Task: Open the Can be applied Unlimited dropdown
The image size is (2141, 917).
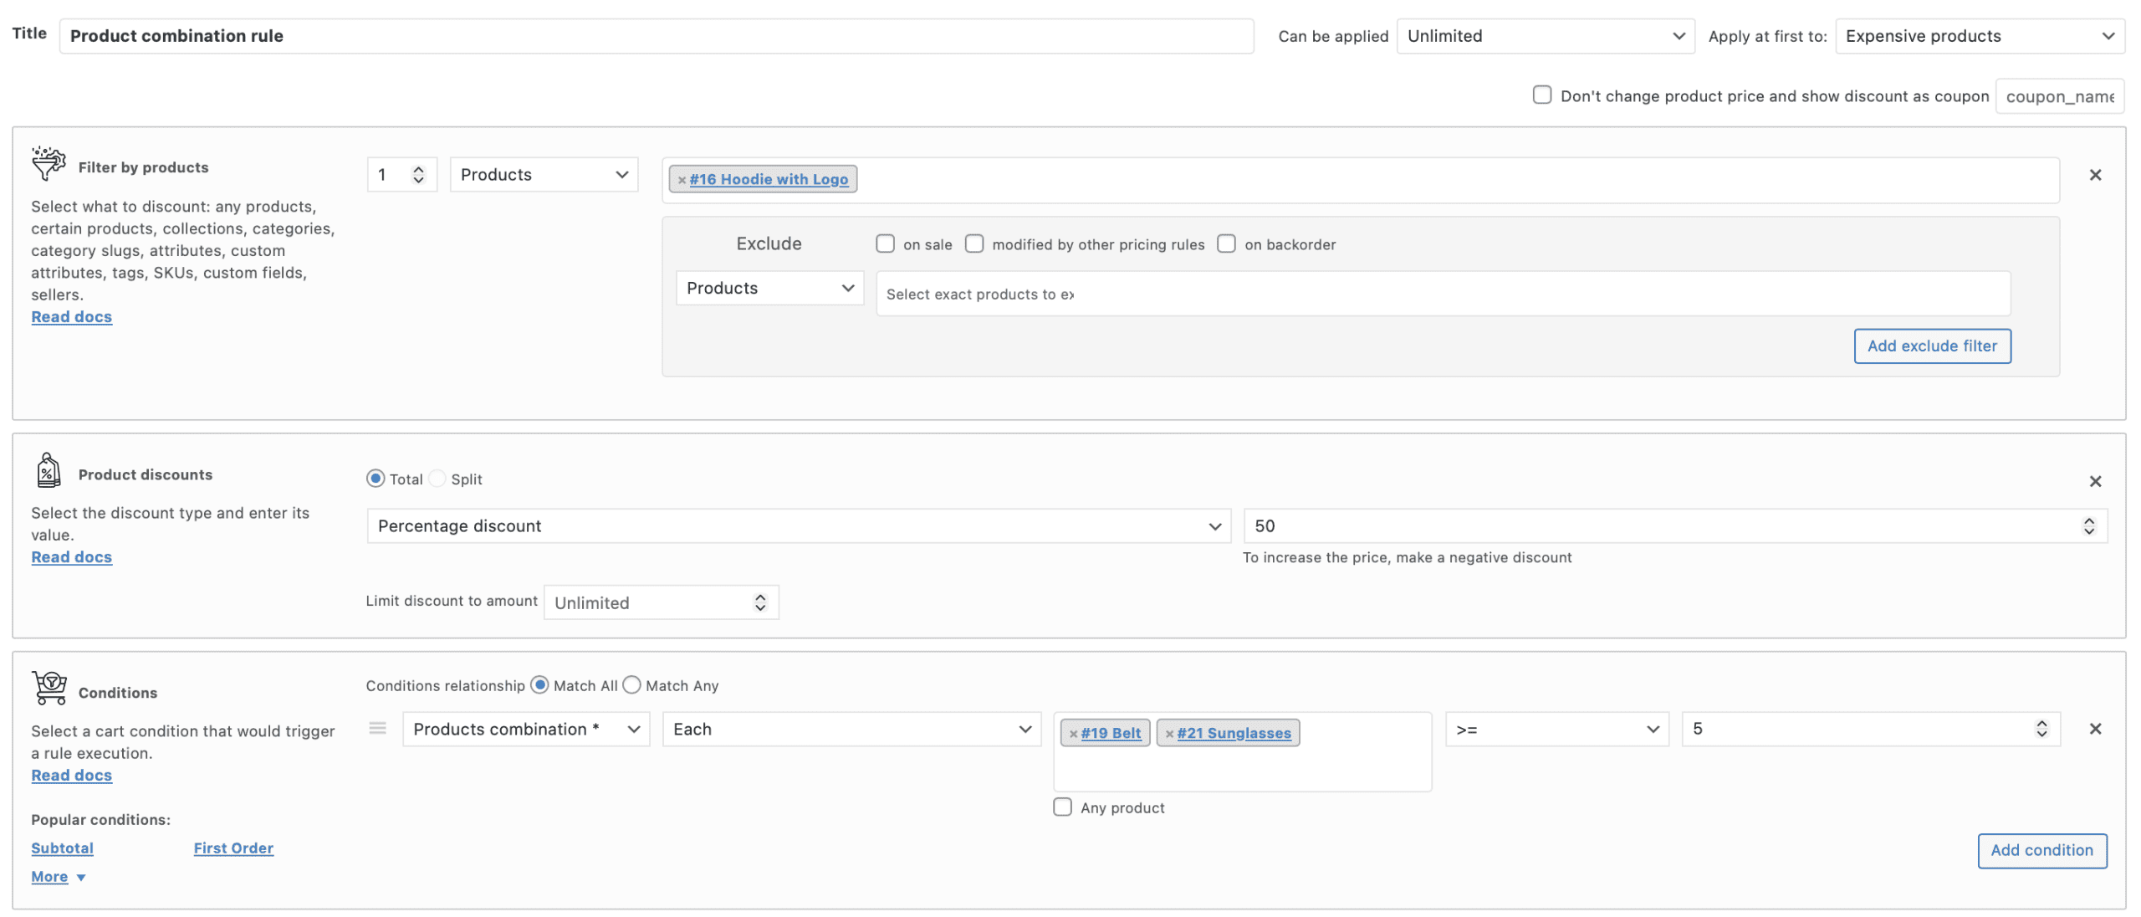Action: tap(1545, 36)
